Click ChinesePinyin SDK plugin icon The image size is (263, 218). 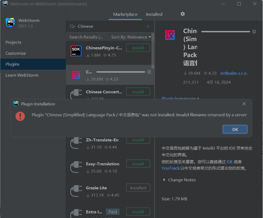(76, 51)
